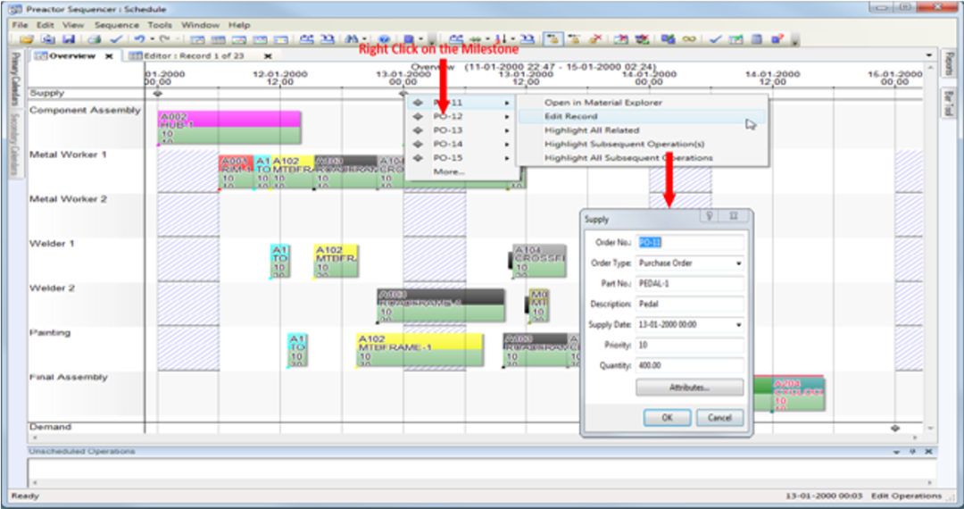964x509 pixels.
Task: Click the open folder icon in toolbar
Action: (x=26, y=39)
